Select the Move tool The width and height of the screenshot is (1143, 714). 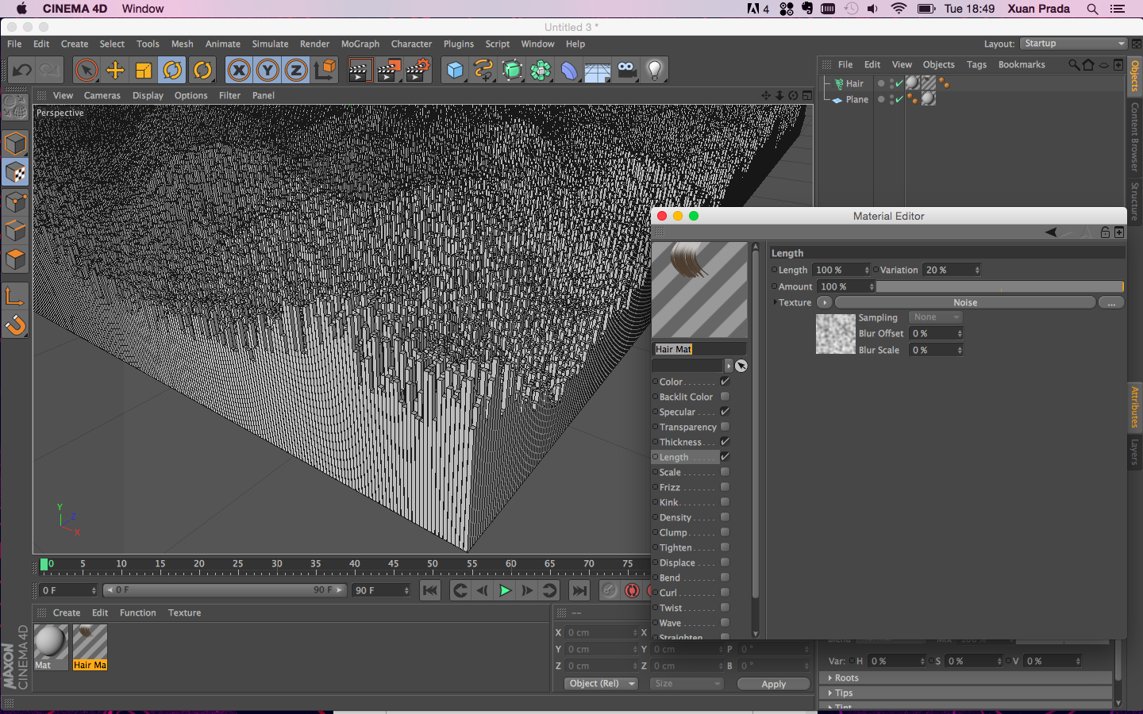(115, 70)
